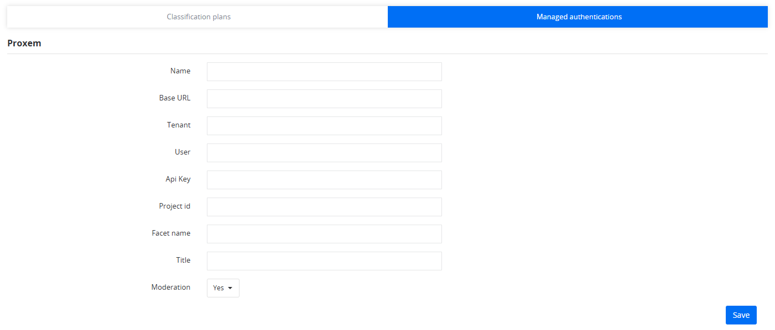
Task: Click into the Project id field
Action: (324, 207)
